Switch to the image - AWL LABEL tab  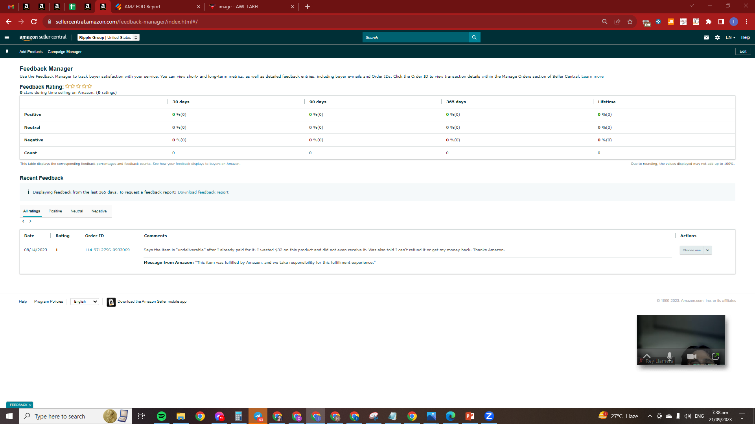click(x=252, y=7)
